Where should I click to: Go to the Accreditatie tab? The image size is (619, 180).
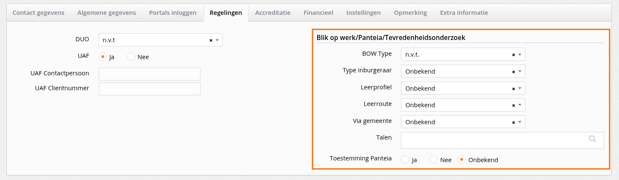tap(273, 13)
